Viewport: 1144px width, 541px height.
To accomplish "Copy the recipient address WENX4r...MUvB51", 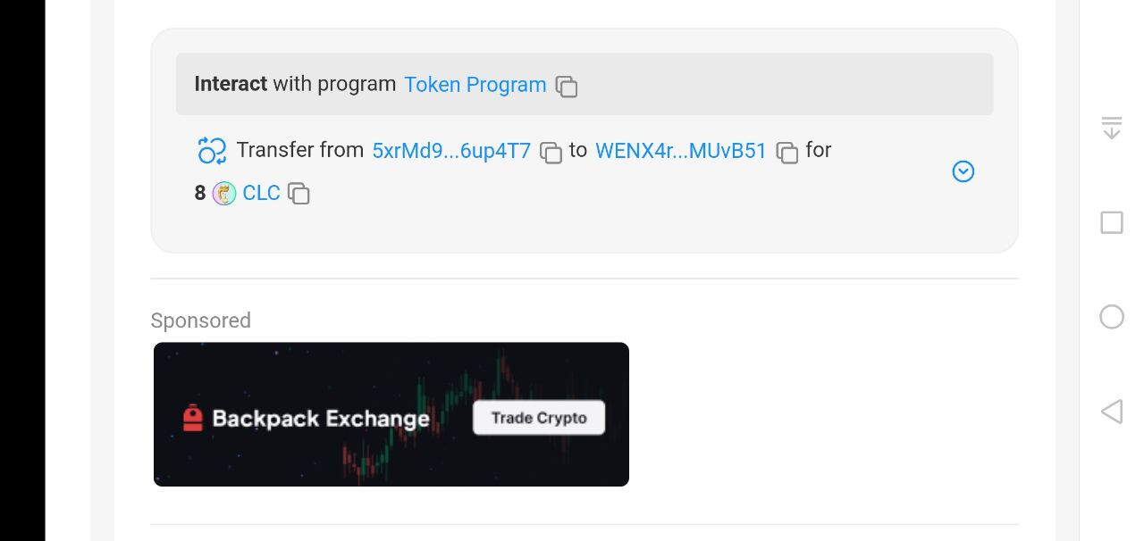I will (x=787, y=153).
